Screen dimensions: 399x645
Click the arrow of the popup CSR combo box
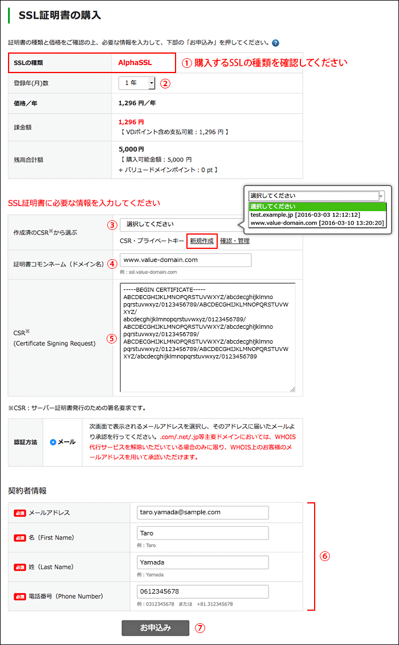381,196
